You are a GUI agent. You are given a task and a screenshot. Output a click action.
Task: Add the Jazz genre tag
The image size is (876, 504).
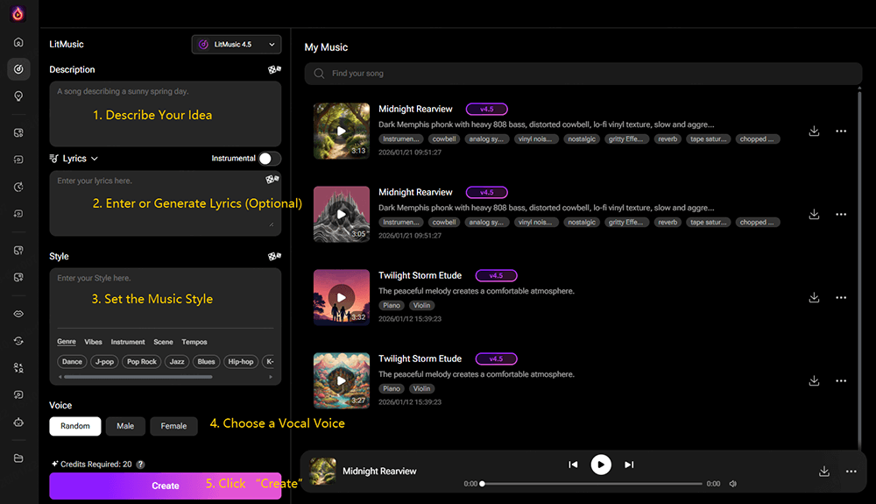(177, 361)
